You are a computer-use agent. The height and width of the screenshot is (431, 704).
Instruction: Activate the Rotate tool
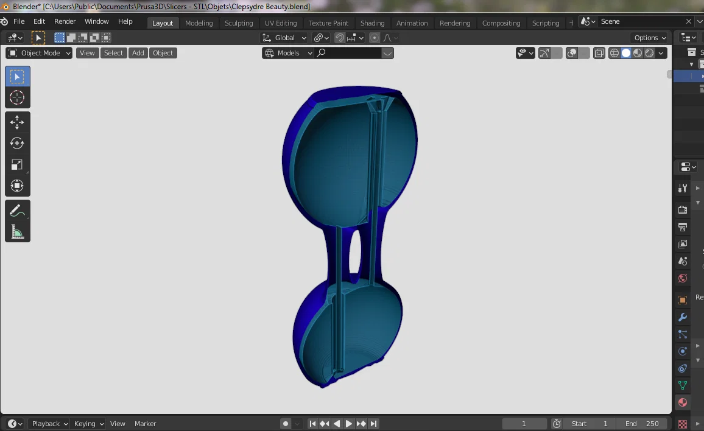point(17,143)
